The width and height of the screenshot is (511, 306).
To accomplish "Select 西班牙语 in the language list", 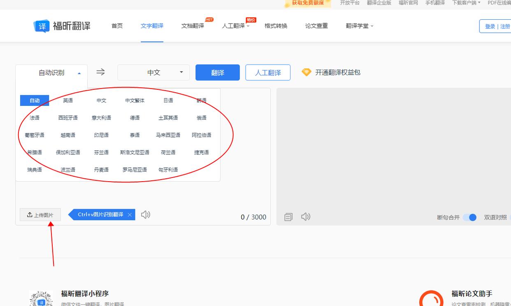I will tap(68, 118).
